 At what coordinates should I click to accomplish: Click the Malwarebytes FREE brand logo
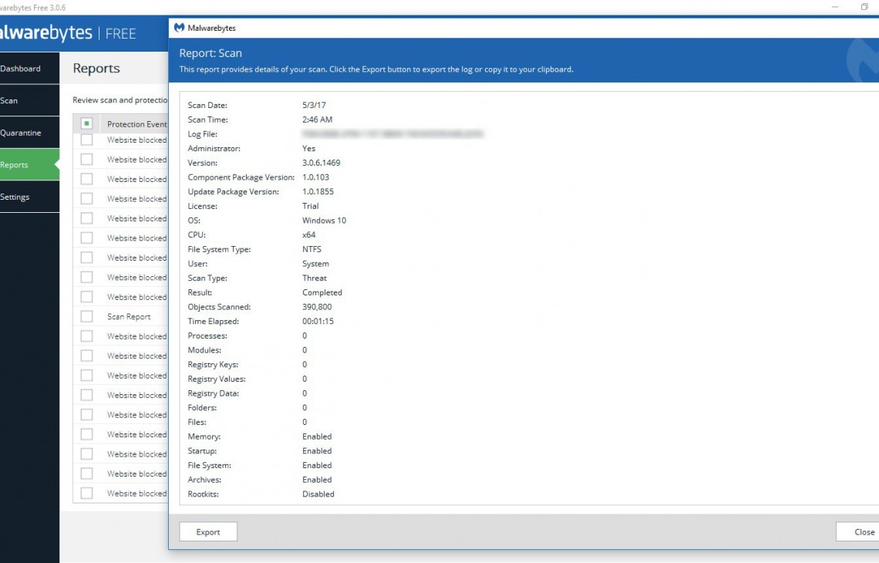tap(68, 33)
